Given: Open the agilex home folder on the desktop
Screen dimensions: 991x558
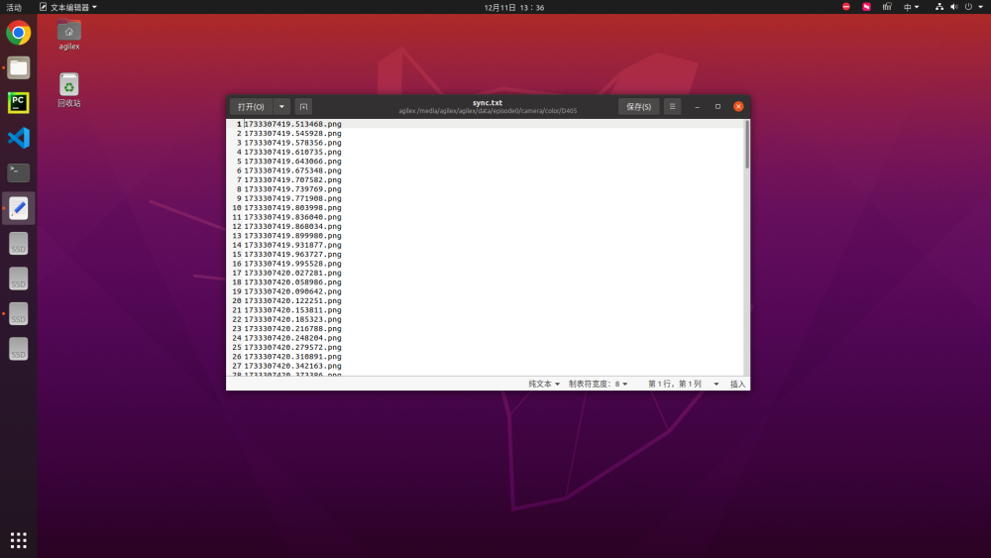Looking at the screenshot, I should [68, 34].
